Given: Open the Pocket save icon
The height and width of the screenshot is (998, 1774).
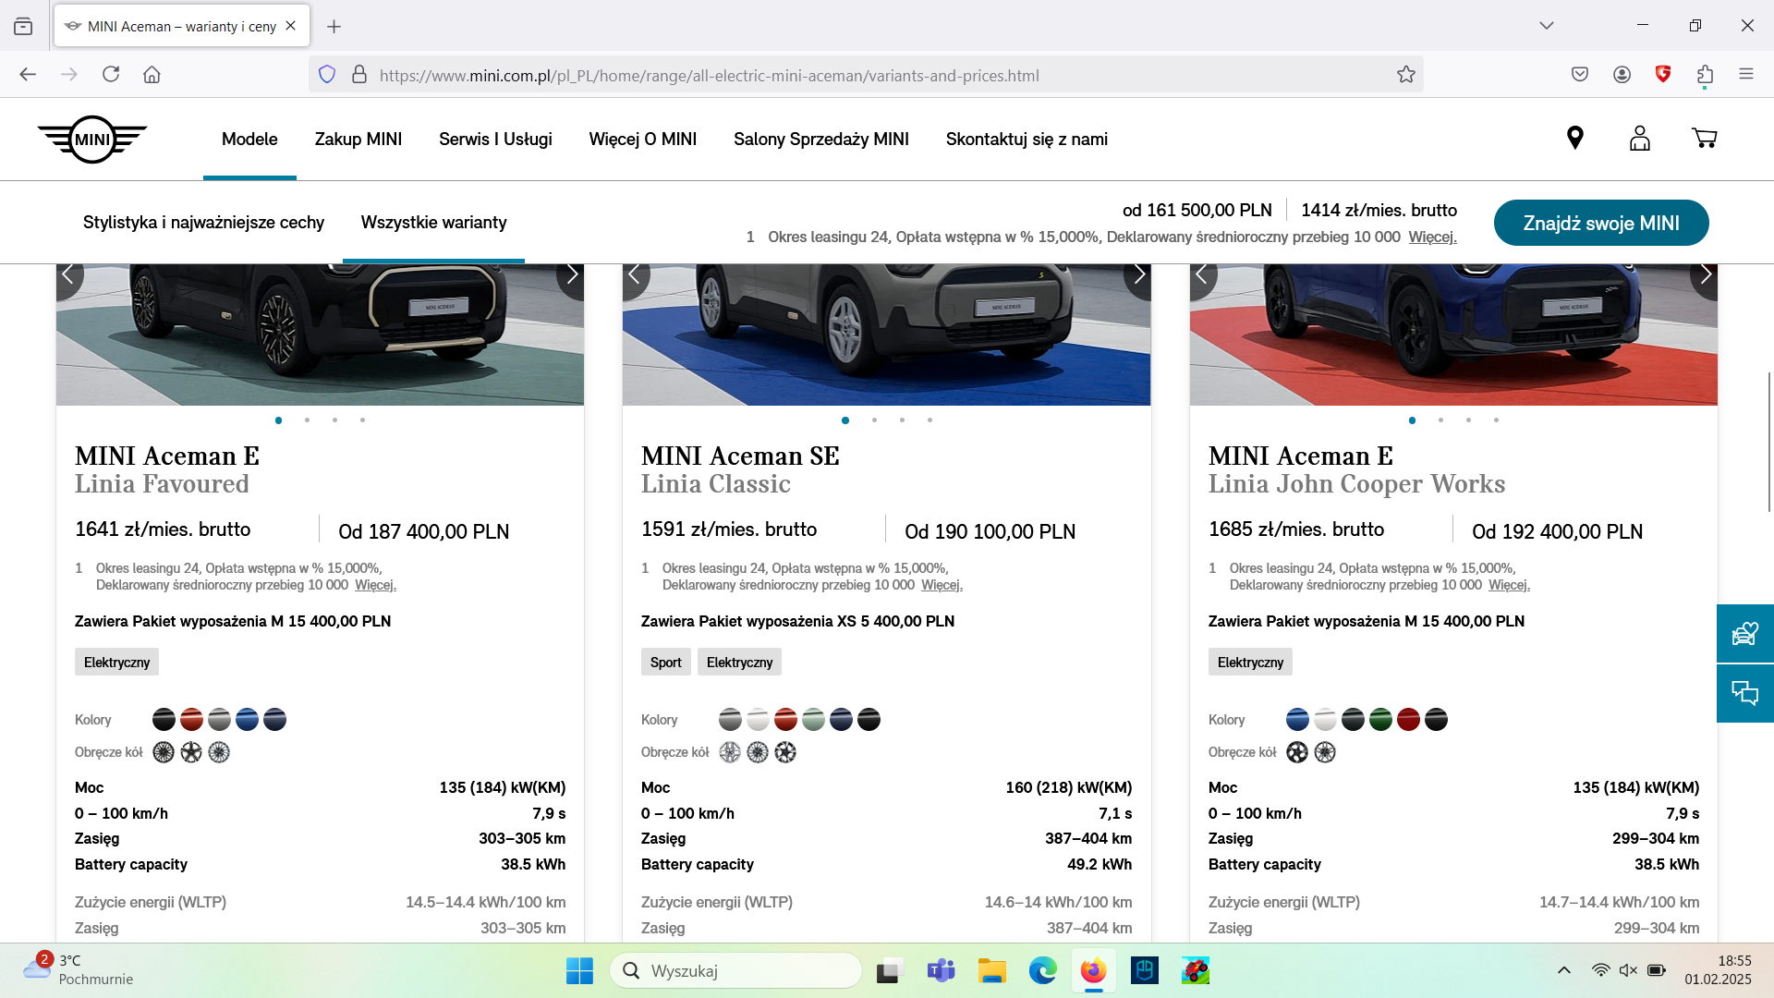Looking at the screenshot, I should coord(1580,75).
